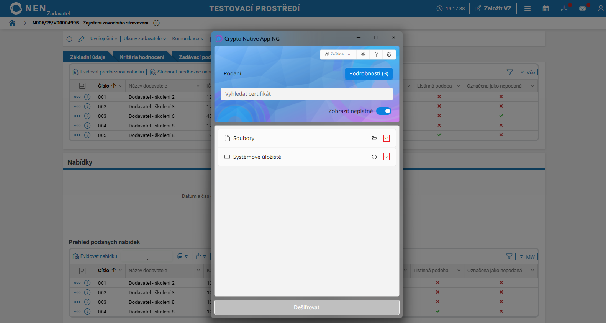Open column settings icon in lower table

tap(82, 271)
